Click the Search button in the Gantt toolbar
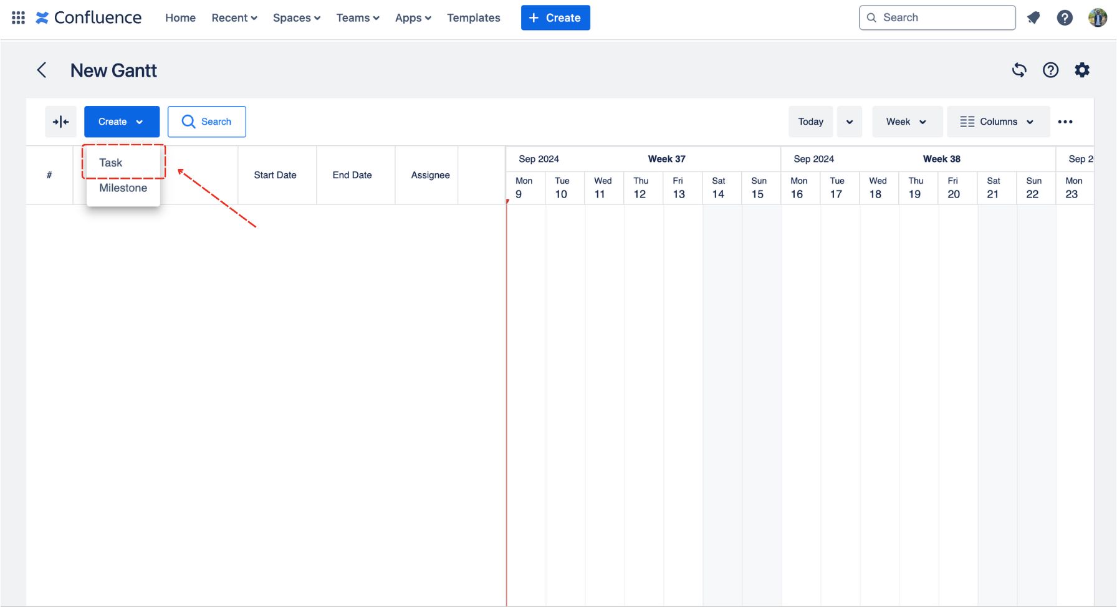 pyautogui.click(x=207, y=122)
